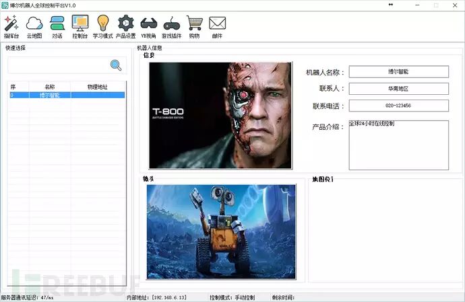This screenshot has width=465, height=302.
Task: Select the index 0 cell in the list
Action: [x=19, y=95]
